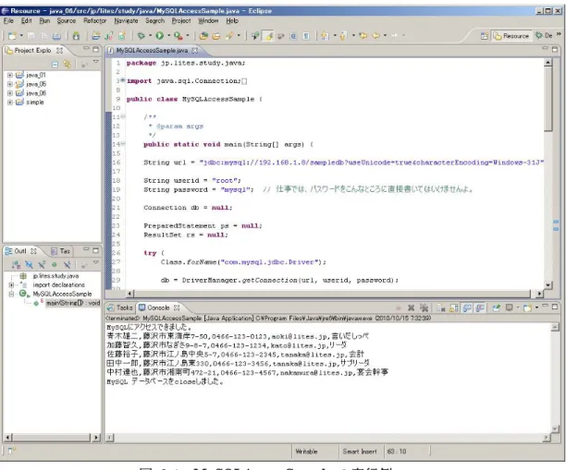Click the Writable status bar field
The height and width of the screenshot is (470, 566).
point(306,452)
